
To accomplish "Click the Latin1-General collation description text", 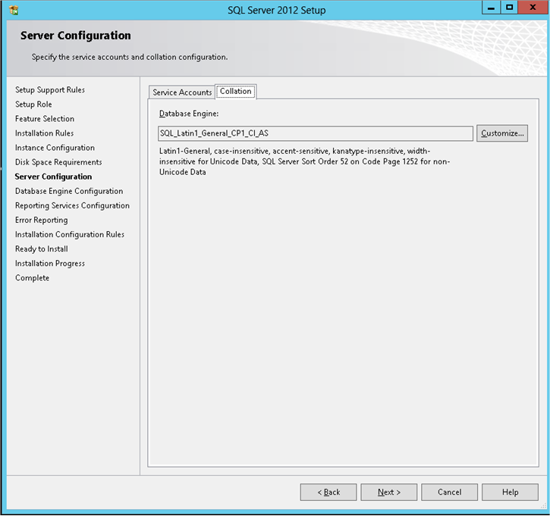I will coord(304,161).
